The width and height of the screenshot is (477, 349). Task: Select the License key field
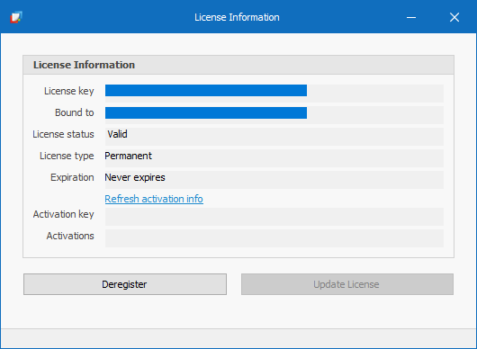[274, 94]
